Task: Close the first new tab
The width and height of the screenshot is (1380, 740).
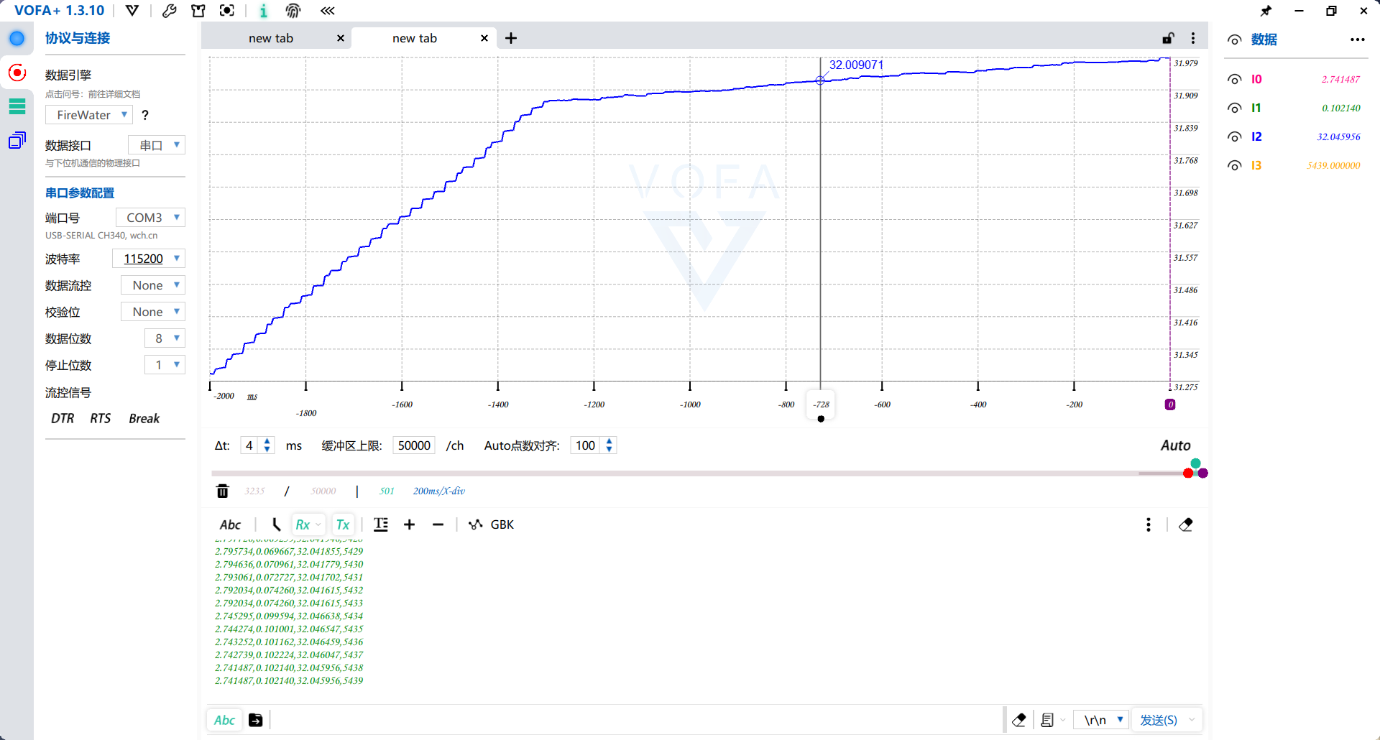Action: pos(341,38)
